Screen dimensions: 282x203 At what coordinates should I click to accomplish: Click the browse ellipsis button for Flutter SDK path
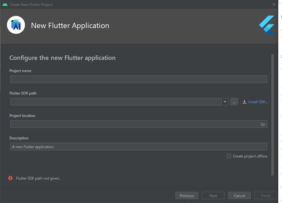pyautogui.click(x=234, y=101)
